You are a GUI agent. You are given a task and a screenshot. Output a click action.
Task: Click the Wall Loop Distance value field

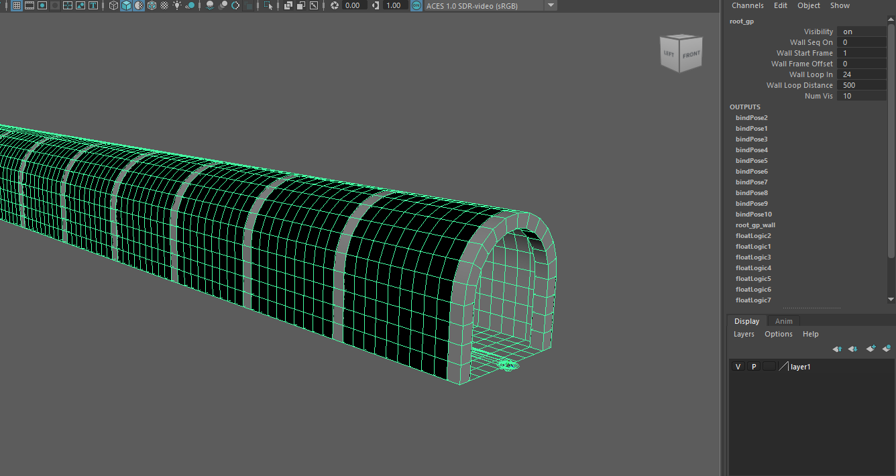click(x=862, y=85)
